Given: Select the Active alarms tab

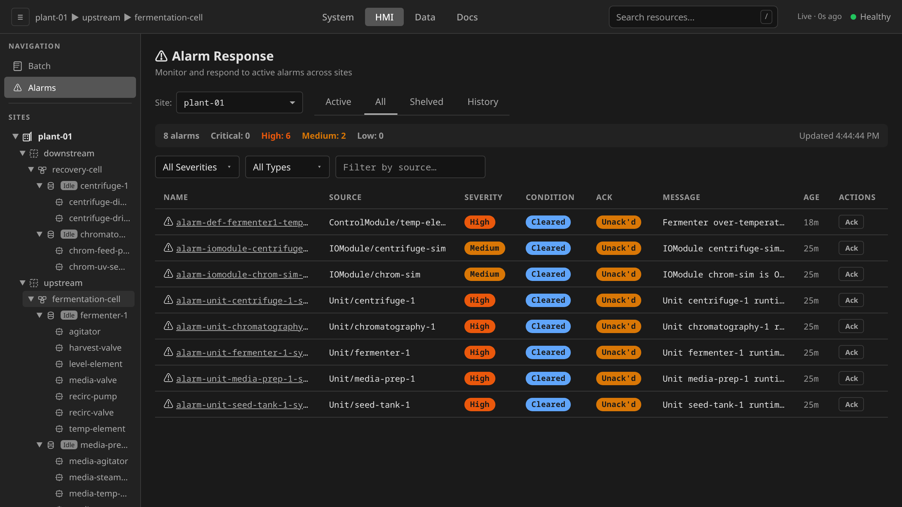Looking at the screenshot, I should (338, 102).
